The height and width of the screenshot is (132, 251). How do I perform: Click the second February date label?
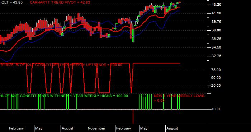124,128
